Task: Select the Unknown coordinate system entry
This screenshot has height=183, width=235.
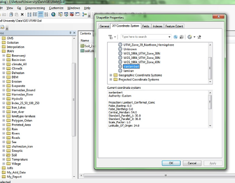Action: click(130, 49)
